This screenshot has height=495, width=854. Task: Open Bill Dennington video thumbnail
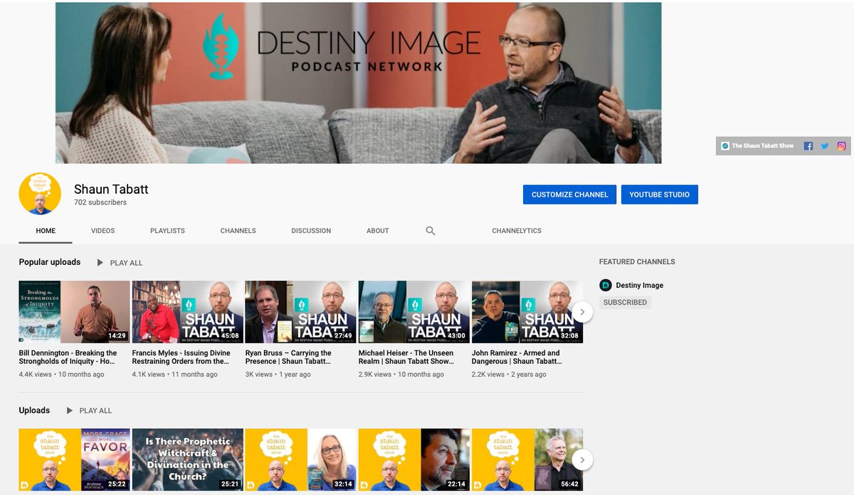74,312
